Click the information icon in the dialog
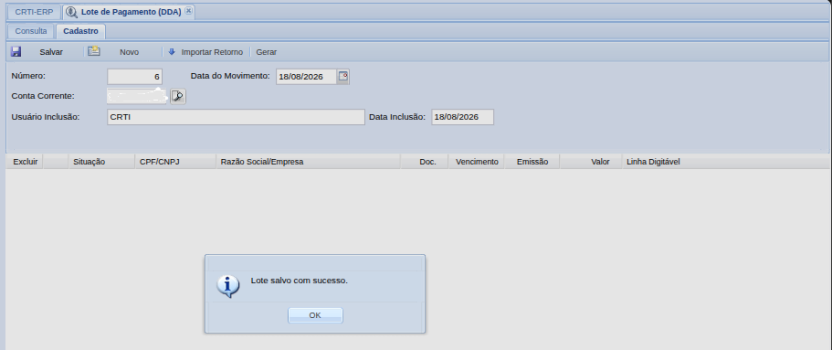This screenshot has width=832, height=350. (x=228, y=286)
